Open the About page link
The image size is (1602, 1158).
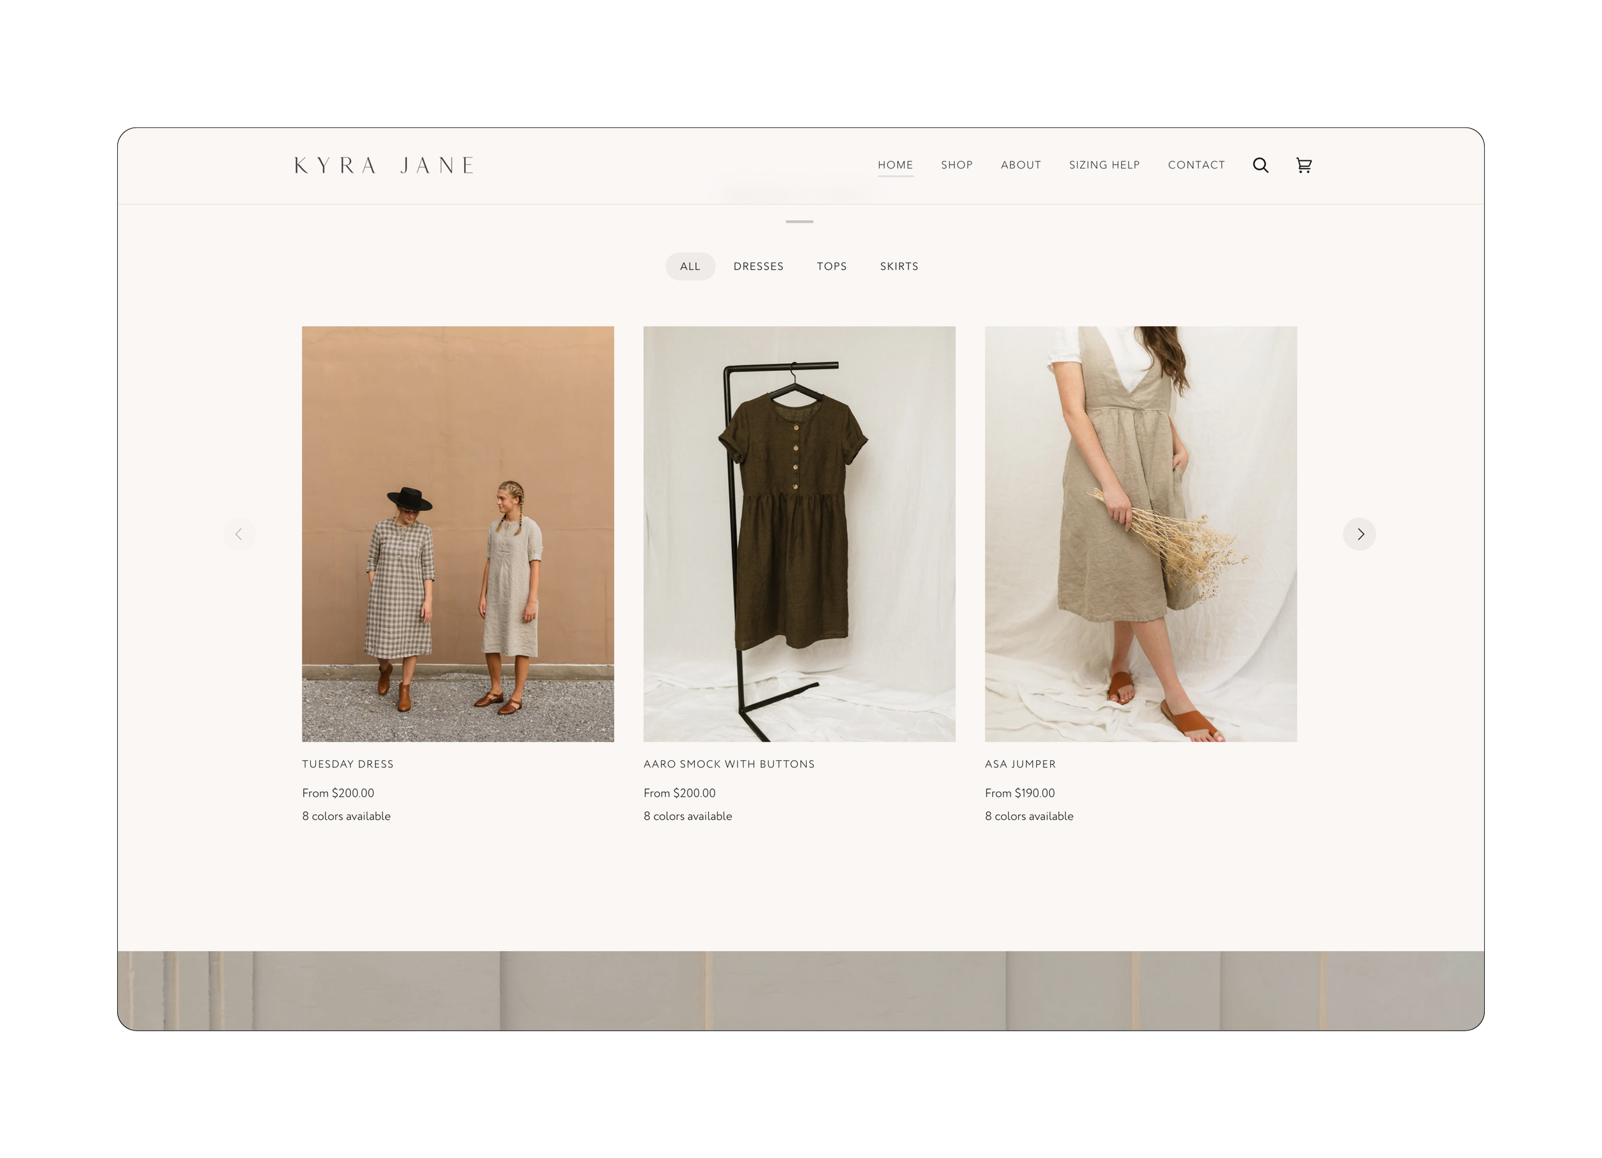[1021, 165]
